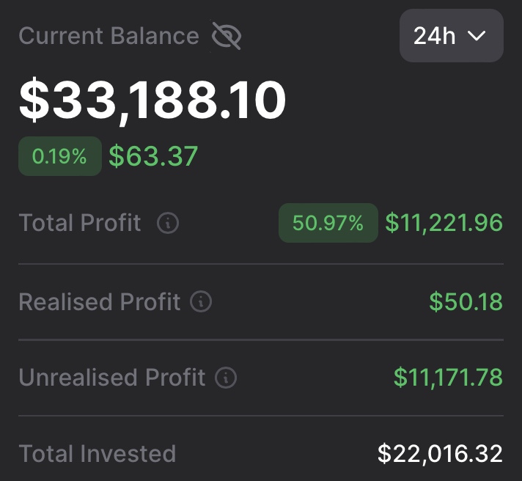Viewport: 522px width, 481px height.
Task: Click the $33,188.10 balance amount
Action: (152, 100)
